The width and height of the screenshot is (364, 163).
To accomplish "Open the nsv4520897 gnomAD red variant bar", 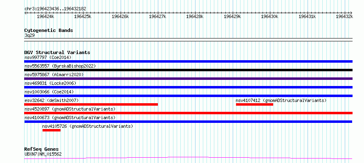I will 188,113.
